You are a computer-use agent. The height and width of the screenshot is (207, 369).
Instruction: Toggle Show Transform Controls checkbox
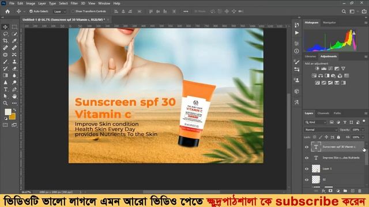pos(73,11)
